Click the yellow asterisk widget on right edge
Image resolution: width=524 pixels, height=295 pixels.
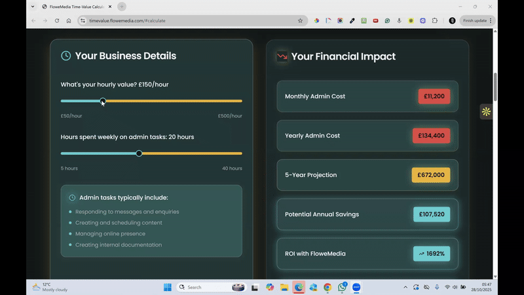pos(486,112)
